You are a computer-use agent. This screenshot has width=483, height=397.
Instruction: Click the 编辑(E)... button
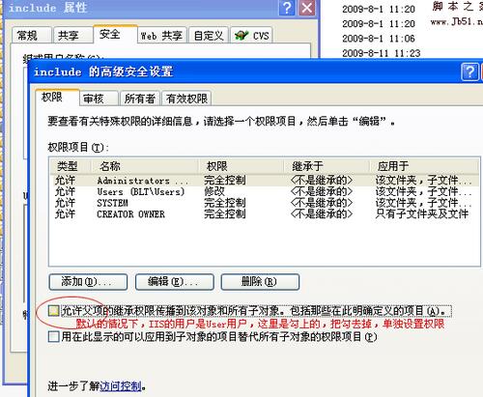(175, 282)
